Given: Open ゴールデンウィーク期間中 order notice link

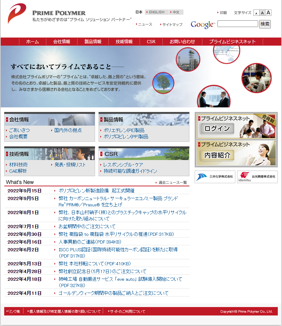Looking at the screenshot, I should 113,293.
